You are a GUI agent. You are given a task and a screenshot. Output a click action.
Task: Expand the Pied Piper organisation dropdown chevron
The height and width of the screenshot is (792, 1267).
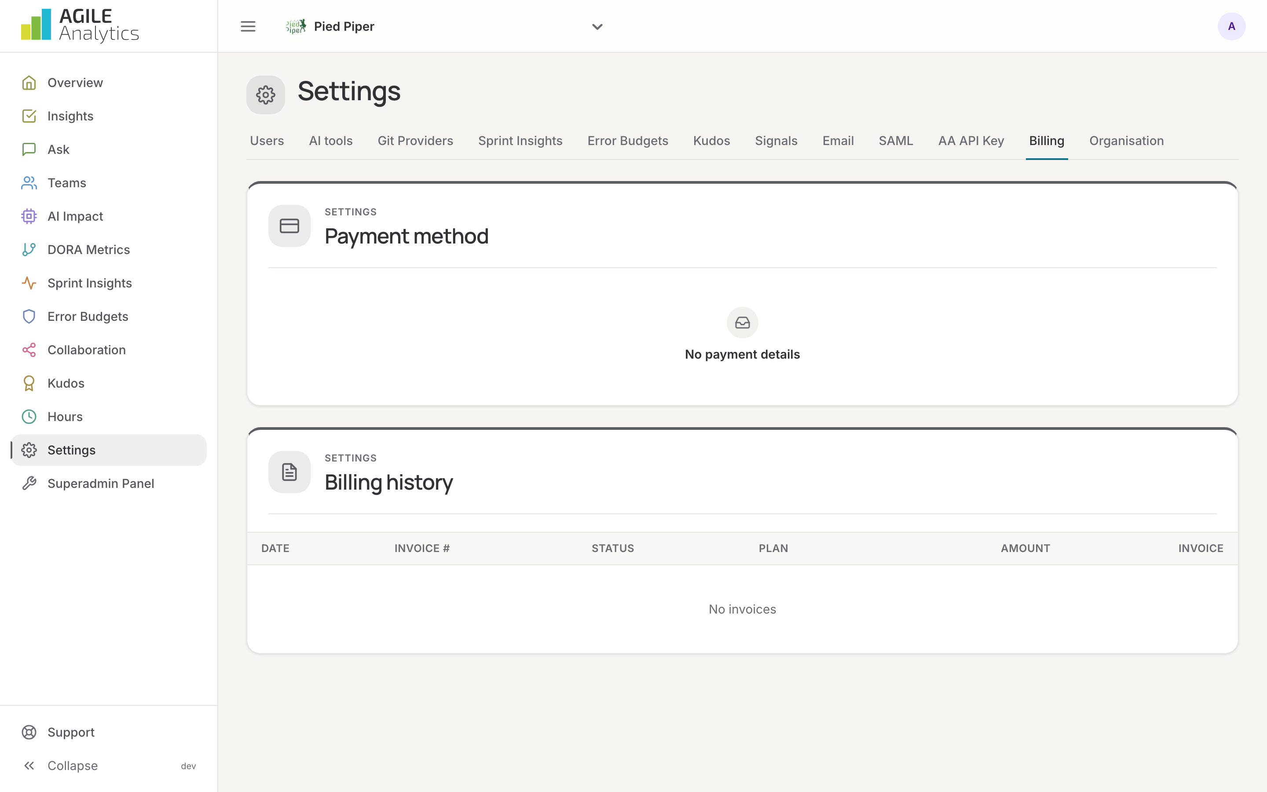click(x=597, y=26)
